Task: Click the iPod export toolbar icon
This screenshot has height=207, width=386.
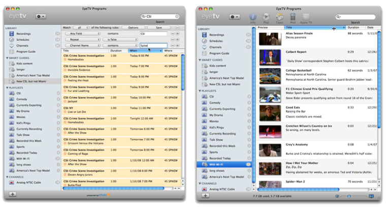Action: [293, 17]
